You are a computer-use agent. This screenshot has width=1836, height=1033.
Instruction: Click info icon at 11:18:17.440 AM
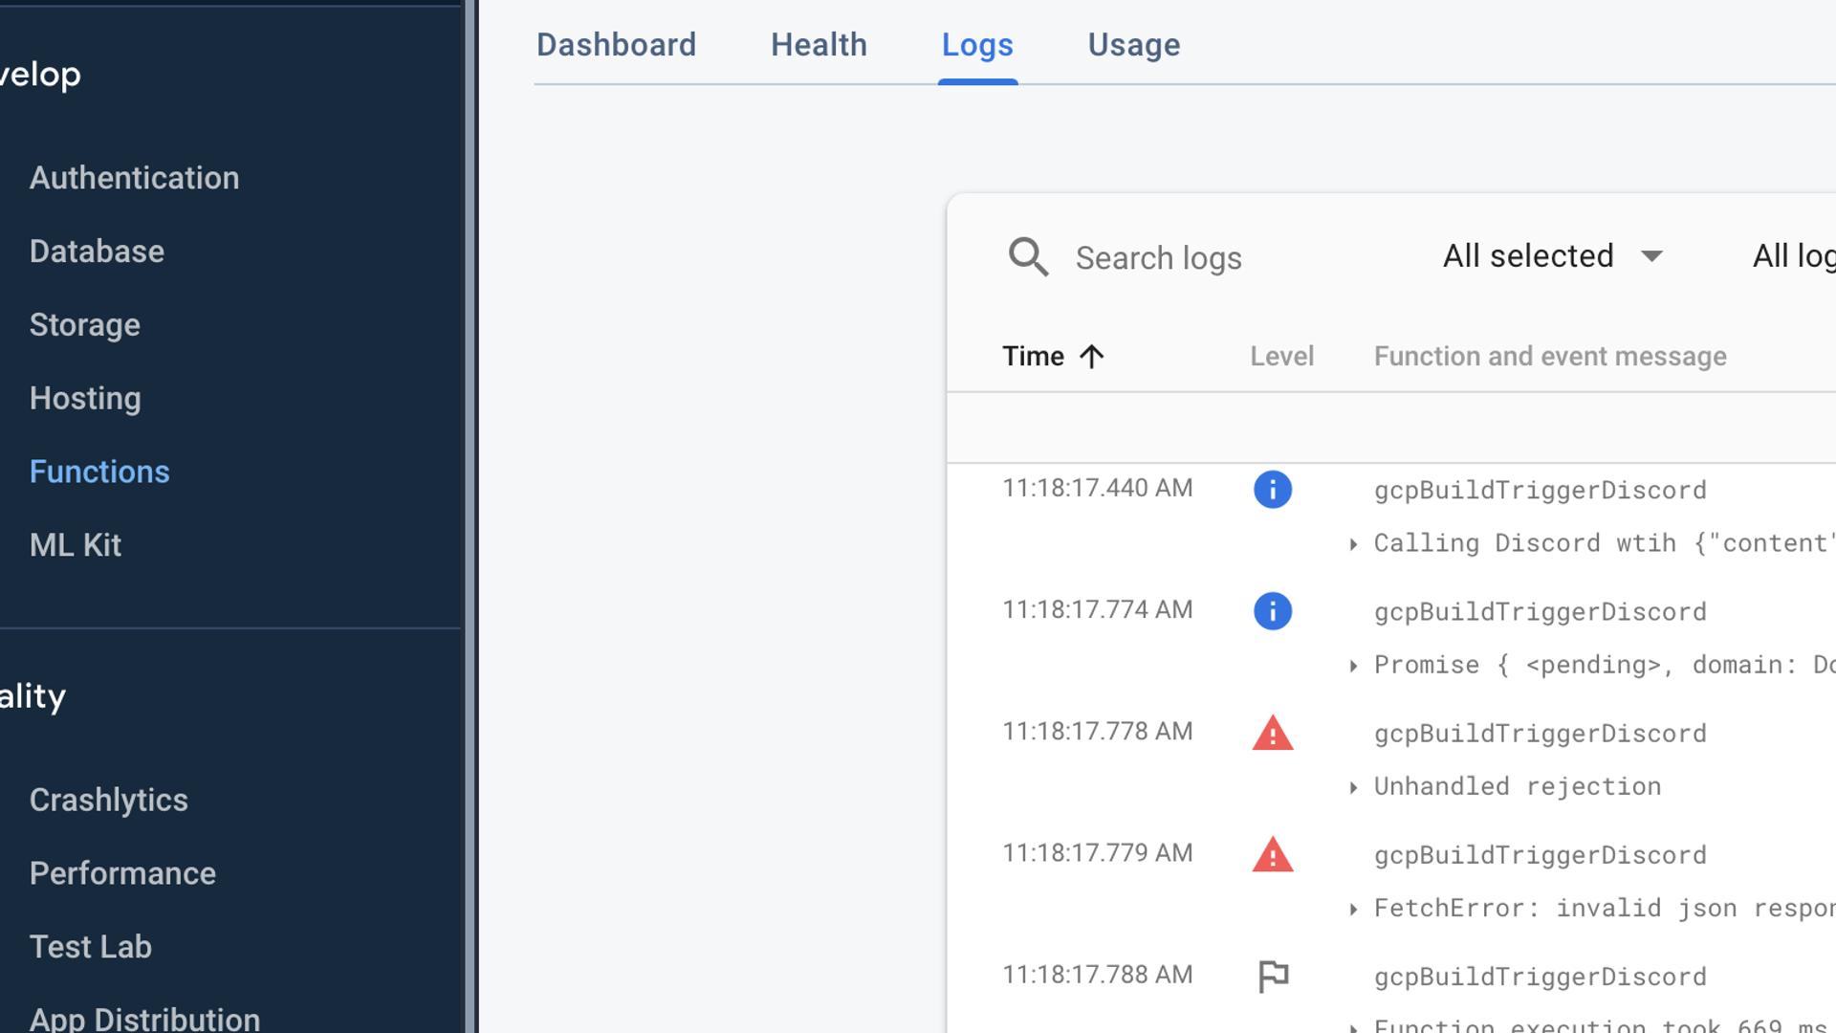point(1272,490)
